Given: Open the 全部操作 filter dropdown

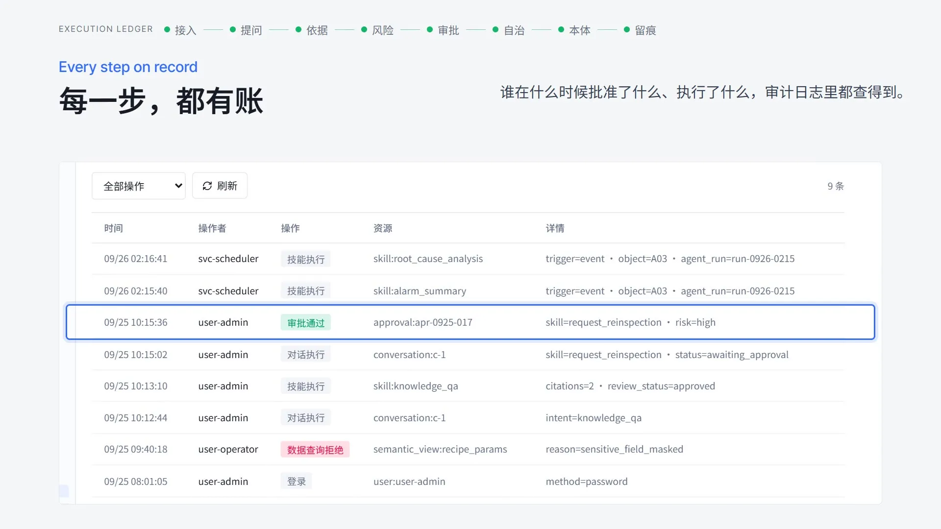Looking at the screenshot, I should (139, 186).
